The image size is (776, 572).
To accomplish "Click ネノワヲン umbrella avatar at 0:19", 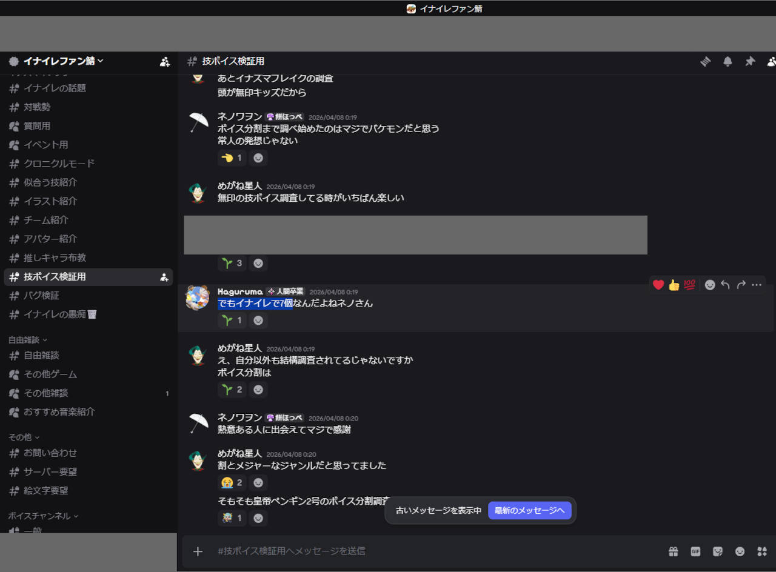I will pyautogui.click(x=198, y=122).
